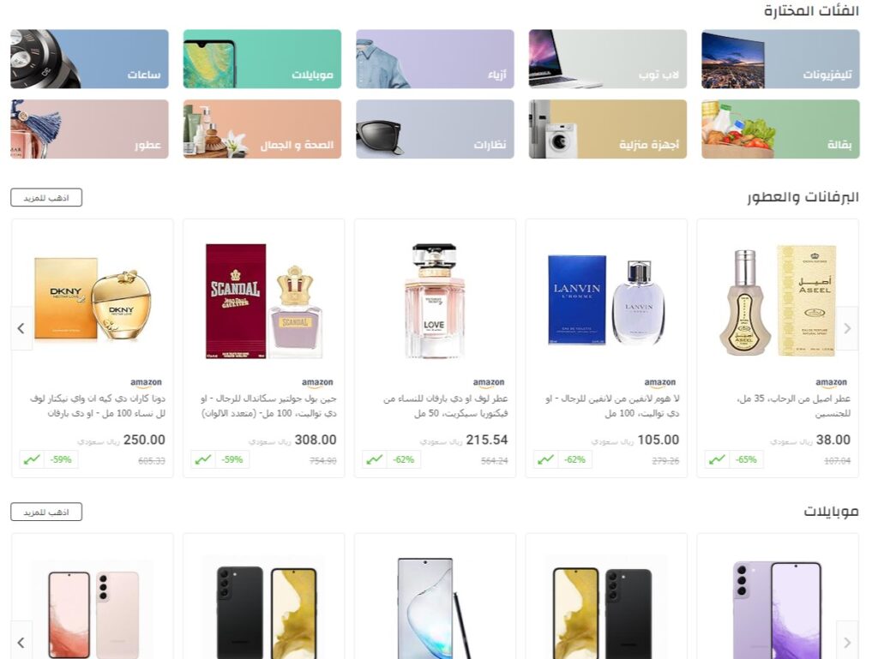This screenshot has width=878, height=659.
Task: Open the grocery (بقالة) category tile
Action: (x=780, y=129)
